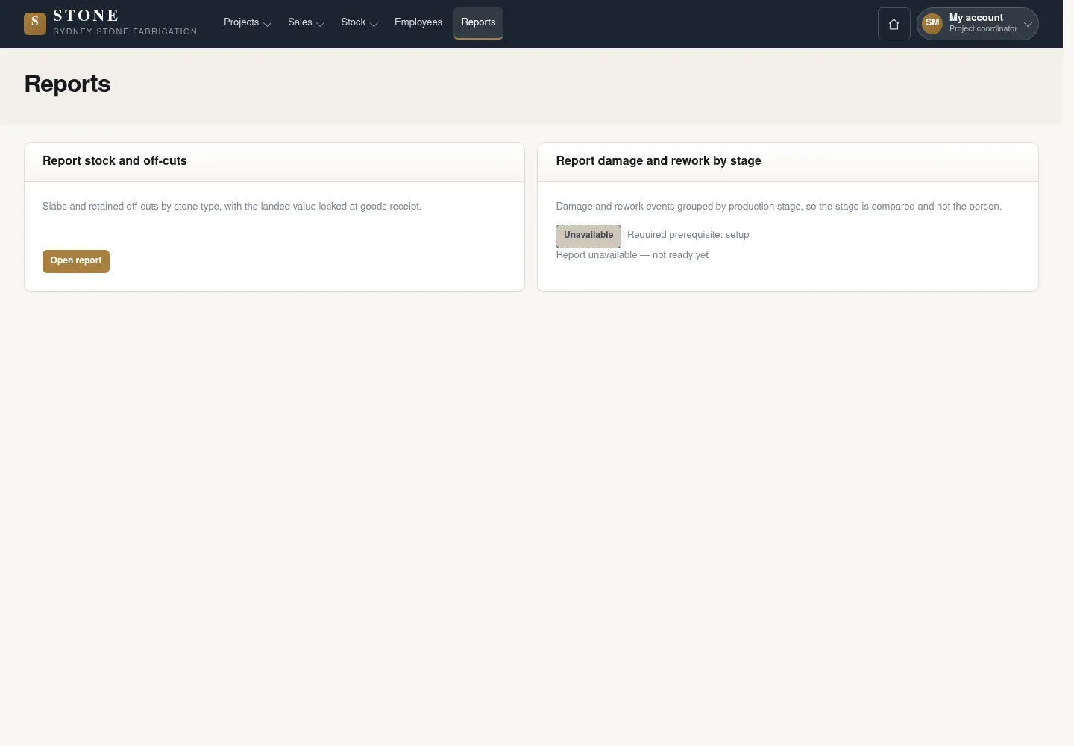Click the Reports page title
This screenshot has width=1074, height=746.
click(67, 84)
